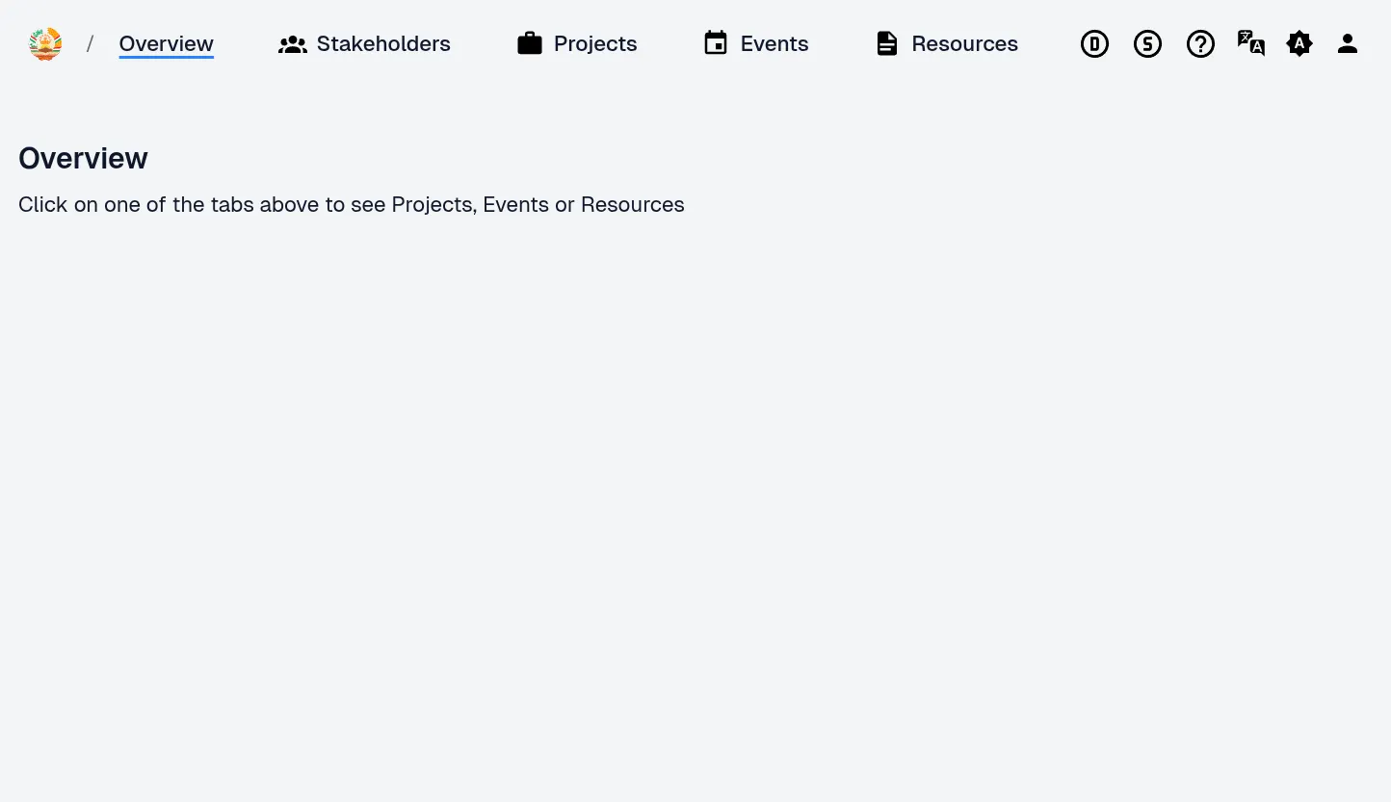1391x802 pixels.
Task: Open the Events tab label
Action: (774, 44)
